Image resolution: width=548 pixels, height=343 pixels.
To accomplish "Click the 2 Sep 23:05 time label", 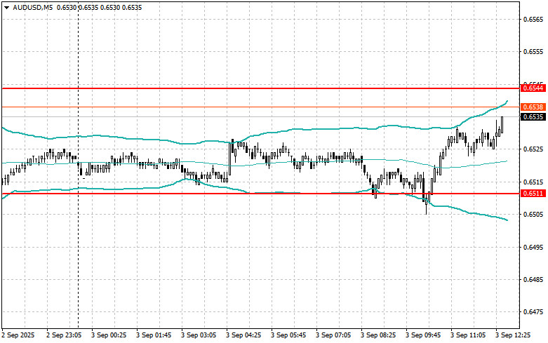I will point(64,335).
